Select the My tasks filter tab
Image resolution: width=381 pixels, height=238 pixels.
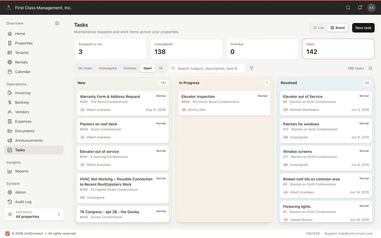click(x=85, y=68)
